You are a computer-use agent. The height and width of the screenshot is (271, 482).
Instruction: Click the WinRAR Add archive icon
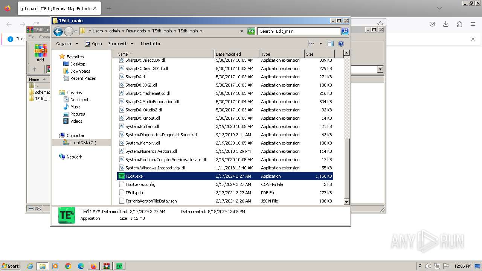click(40, 53)
